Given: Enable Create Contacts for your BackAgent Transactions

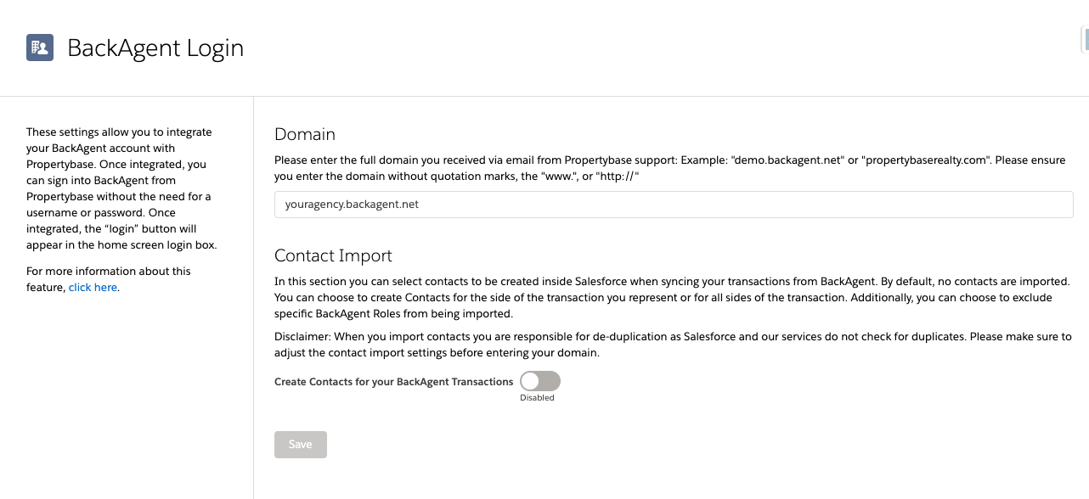Looking at the screenshot, I should pyautogui.click(x=539, y=382).
